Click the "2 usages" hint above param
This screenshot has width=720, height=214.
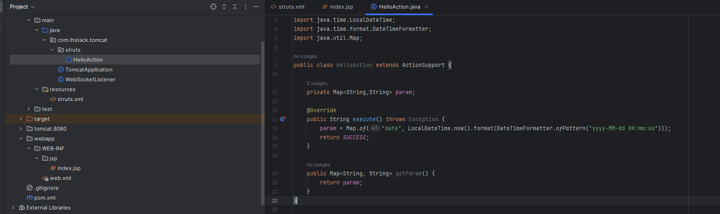317,83
